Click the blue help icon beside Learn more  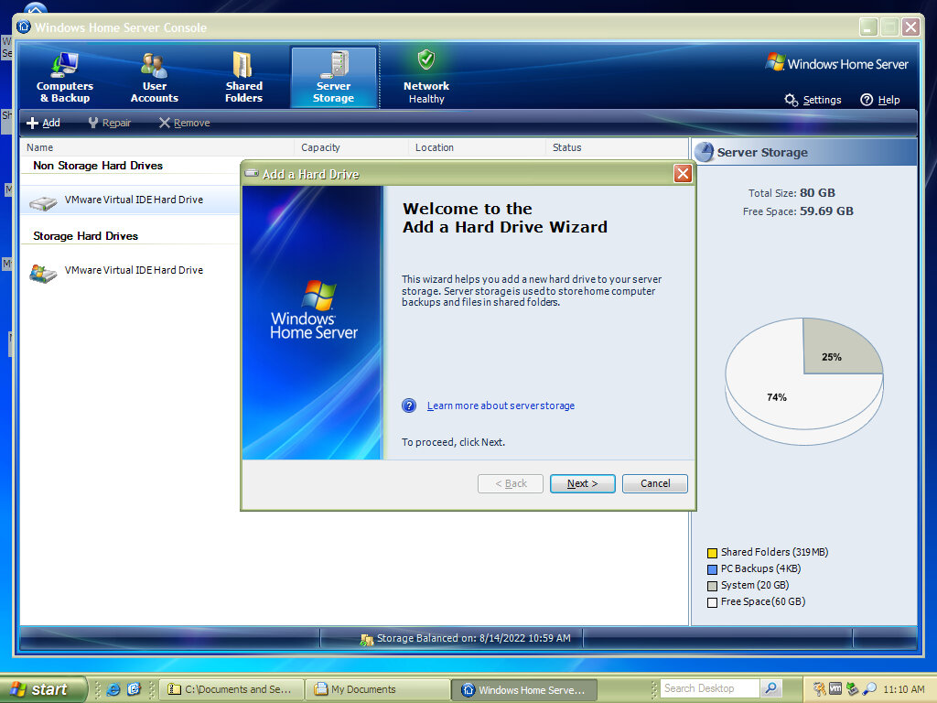[x=409, y=406]
